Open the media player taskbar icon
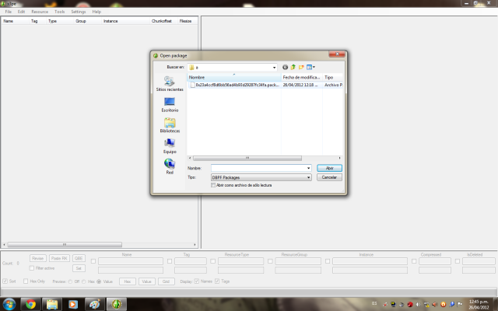 tap(73, 304)
